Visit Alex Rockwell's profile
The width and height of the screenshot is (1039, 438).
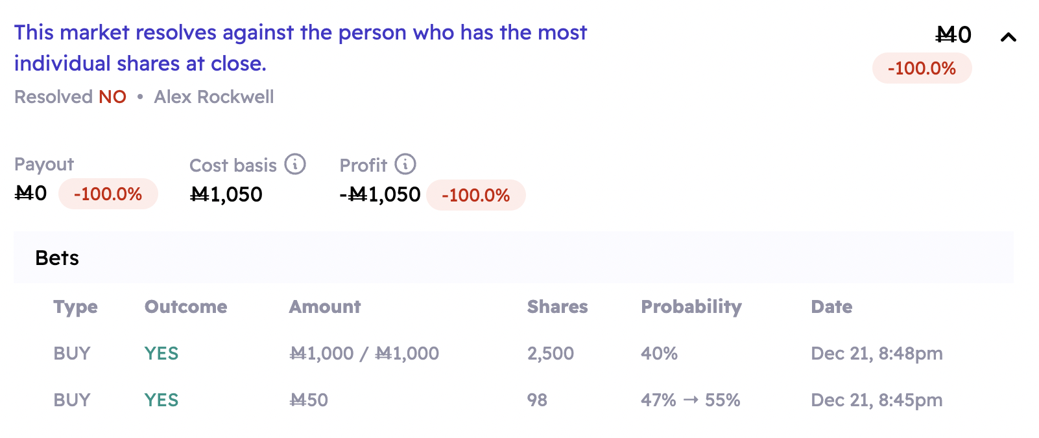tap(213, 97)
